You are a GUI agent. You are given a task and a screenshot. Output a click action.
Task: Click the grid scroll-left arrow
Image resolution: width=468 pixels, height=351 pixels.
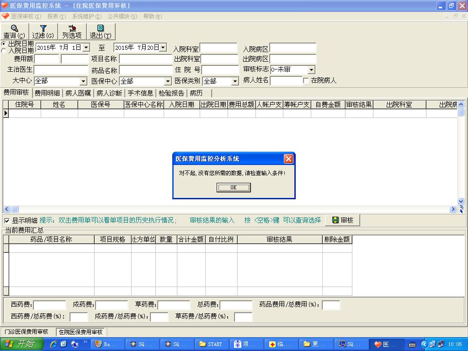click(x=7, y=209)
